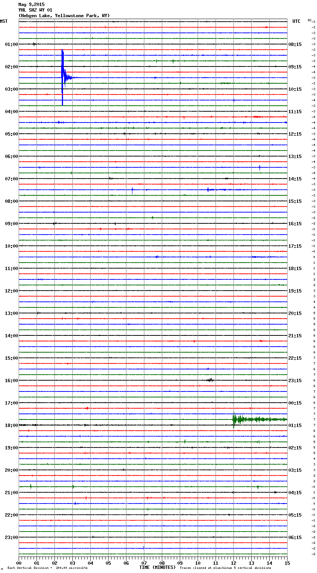
Task: Click the DC column header
Action: point(310,20)
